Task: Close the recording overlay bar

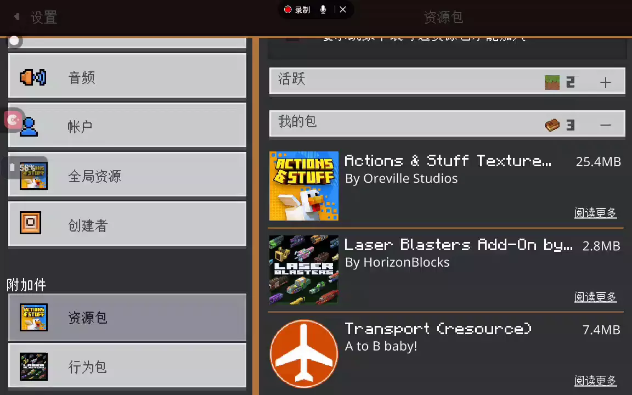Action: pos(343,10)
